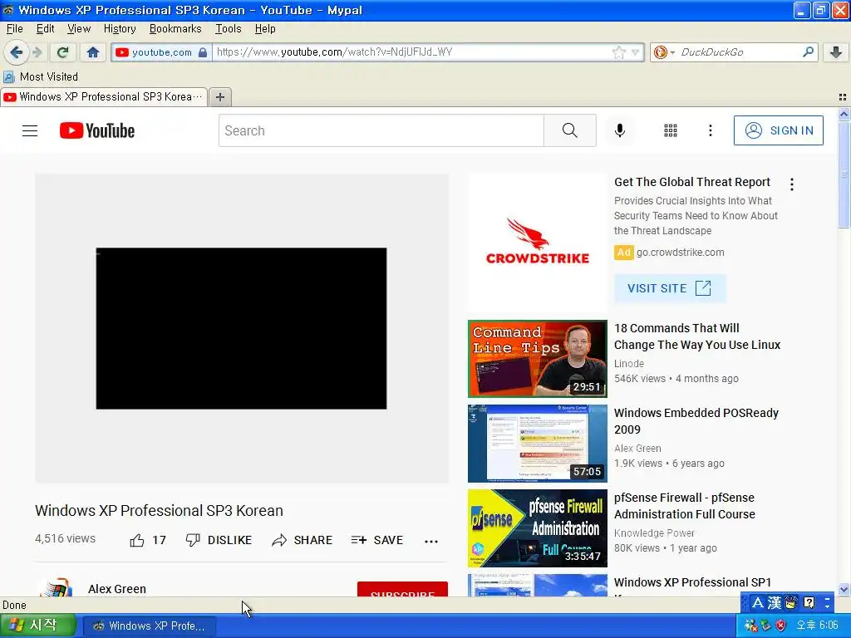This screenshot has width=851, height=638.
Task: Click the VISIT SITE ad button
Action: (x=670, y=288)
